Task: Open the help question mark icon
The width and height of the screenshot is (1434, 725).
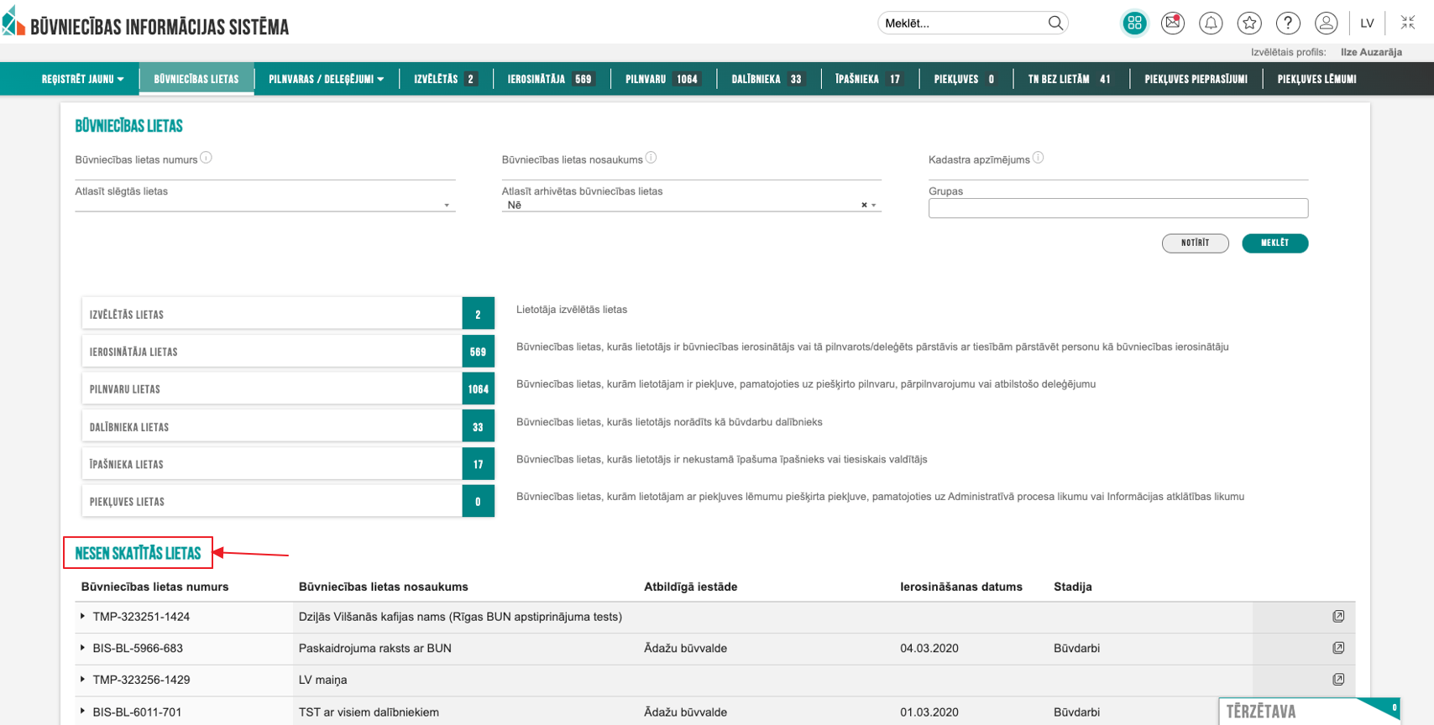Action: (1288, 23)
